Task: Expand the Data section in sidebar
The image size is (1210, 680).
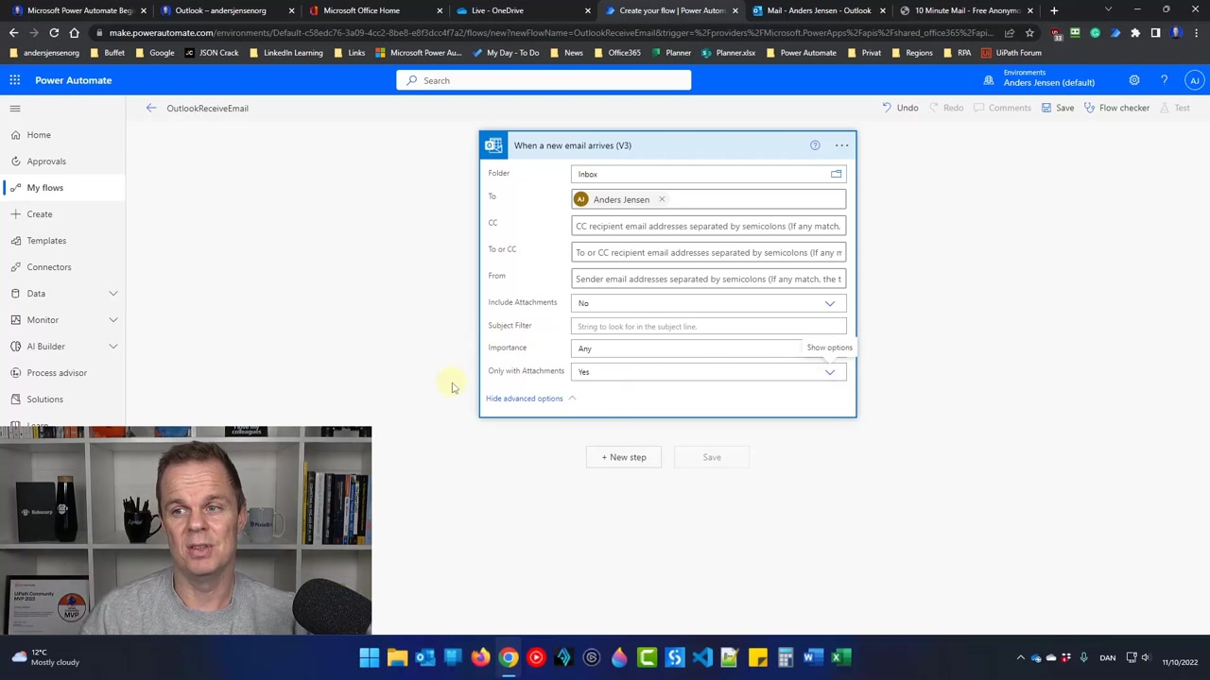Action: click(112, 294)
